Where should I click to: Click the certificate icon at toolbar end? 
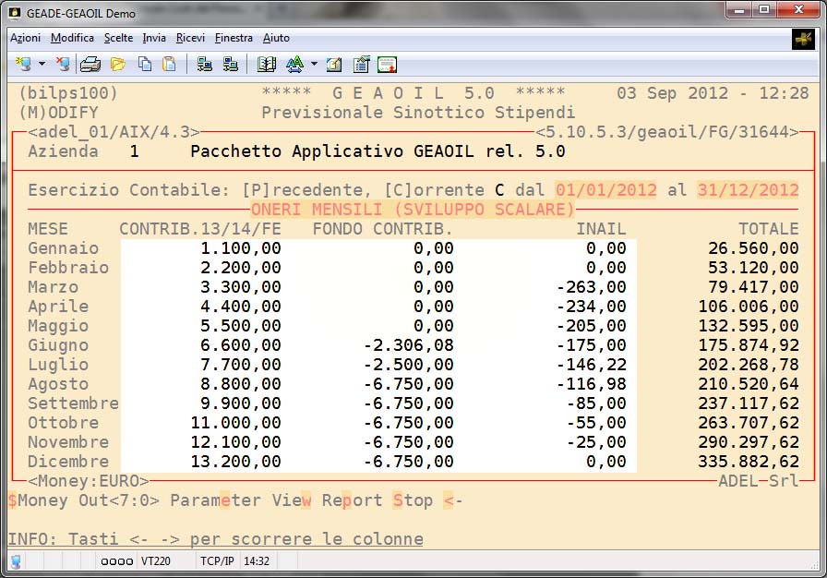(x=387, y=65)
